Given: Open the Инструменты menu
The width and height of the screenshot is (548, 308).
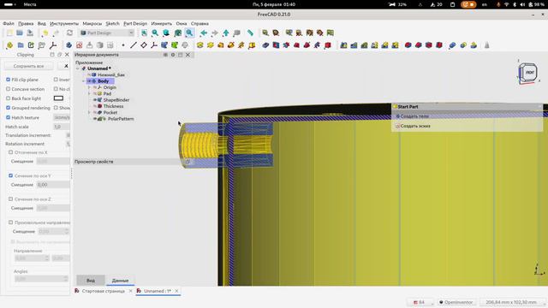Looking at the screenshot, I should pos(64,23).
